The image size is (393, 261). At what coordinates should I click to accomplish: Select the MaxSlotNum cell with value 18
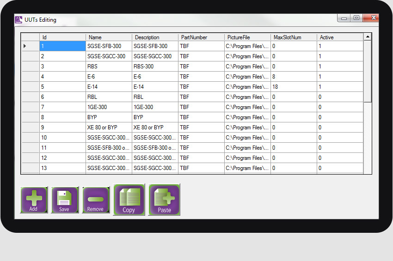coord(294,87)
